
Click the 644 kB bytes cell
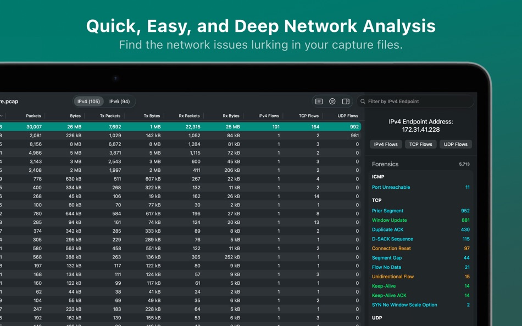tap(74, 213)
